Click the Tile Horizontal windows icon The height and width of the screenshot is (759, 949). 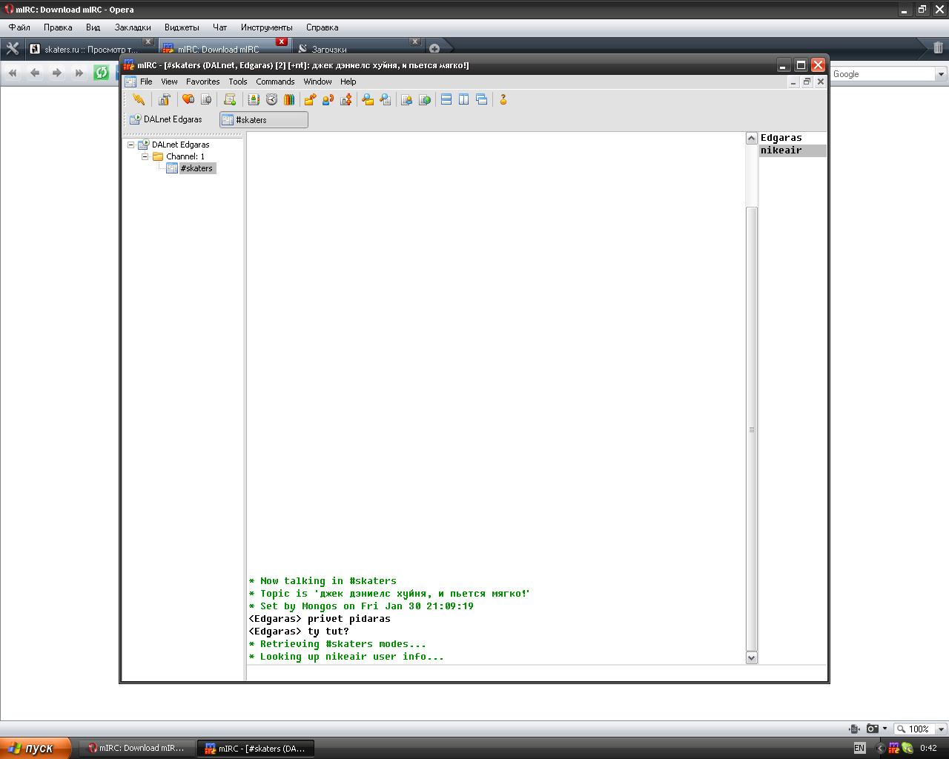446,99
